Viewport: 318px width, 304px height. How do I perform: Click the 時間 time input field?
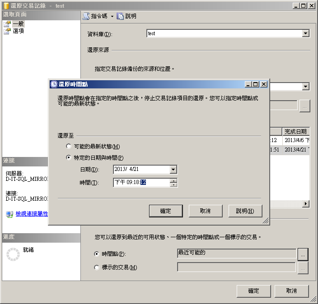140,183
